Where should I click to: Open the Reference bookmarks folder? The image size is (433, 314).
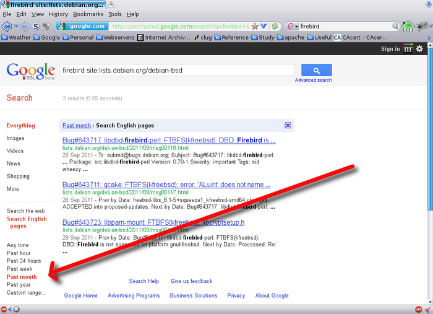(231, 37)
